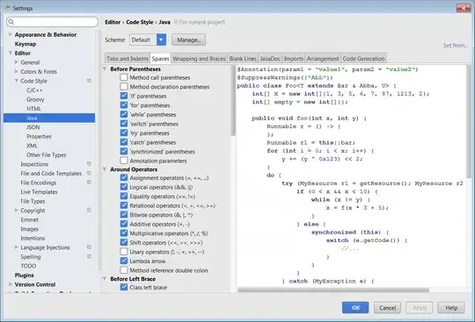Enable Unary operators checkbox
The width and height of the screenshot is (475, 322).
point(124,252)
